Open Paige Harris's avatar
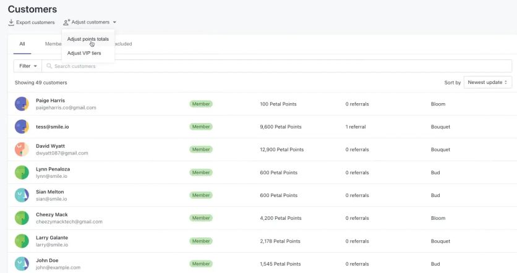Viewport: 517px width, 273px height. click(22, 104)
